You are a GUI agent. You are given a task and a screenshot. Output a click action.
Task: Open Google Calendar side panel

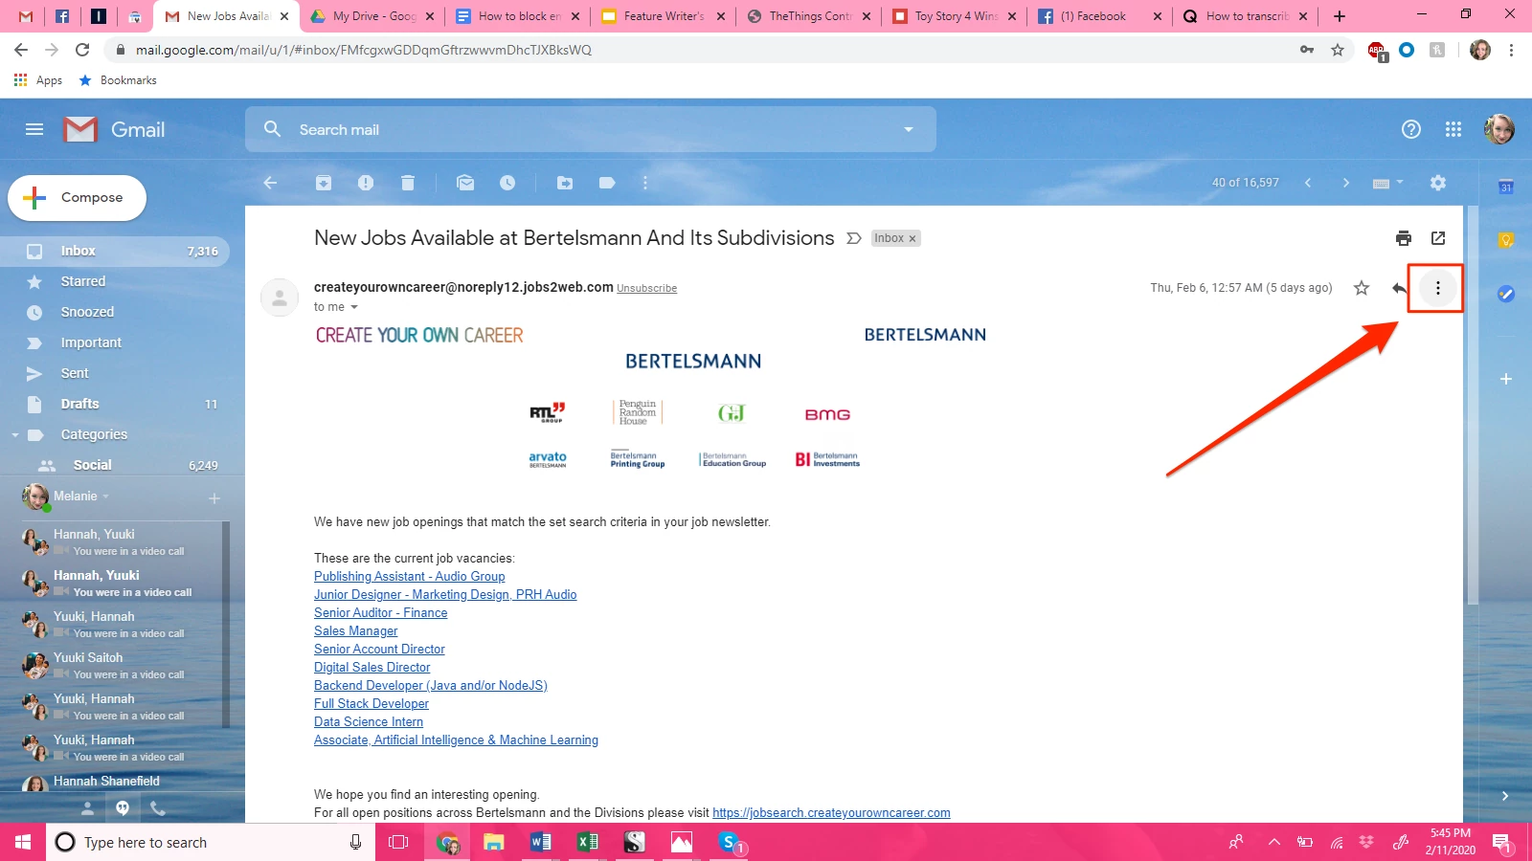pos(1506,187)
